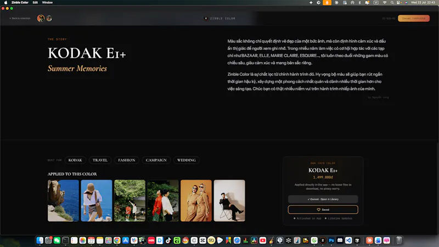Open Trash from the Dock
This screenshot has width=439, height=247.
(x=399, y=240)
